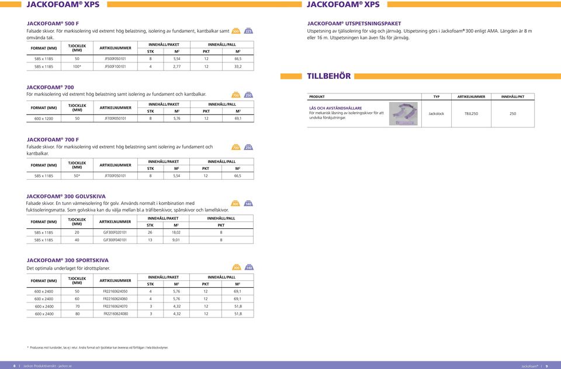Click article number GJF300F040101
The height and width of the screenshot is (369, 561).
coord(115,240)
